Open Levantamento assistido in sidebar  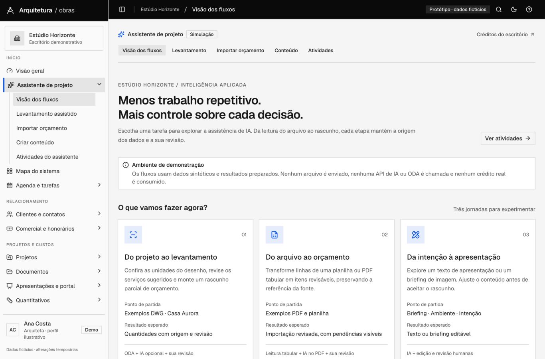tap(54, 114)
